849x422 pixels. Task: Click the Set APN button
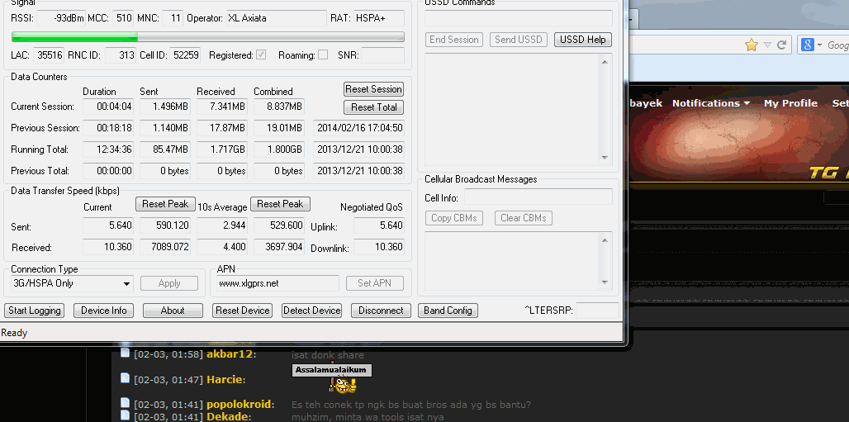[374, 283]
